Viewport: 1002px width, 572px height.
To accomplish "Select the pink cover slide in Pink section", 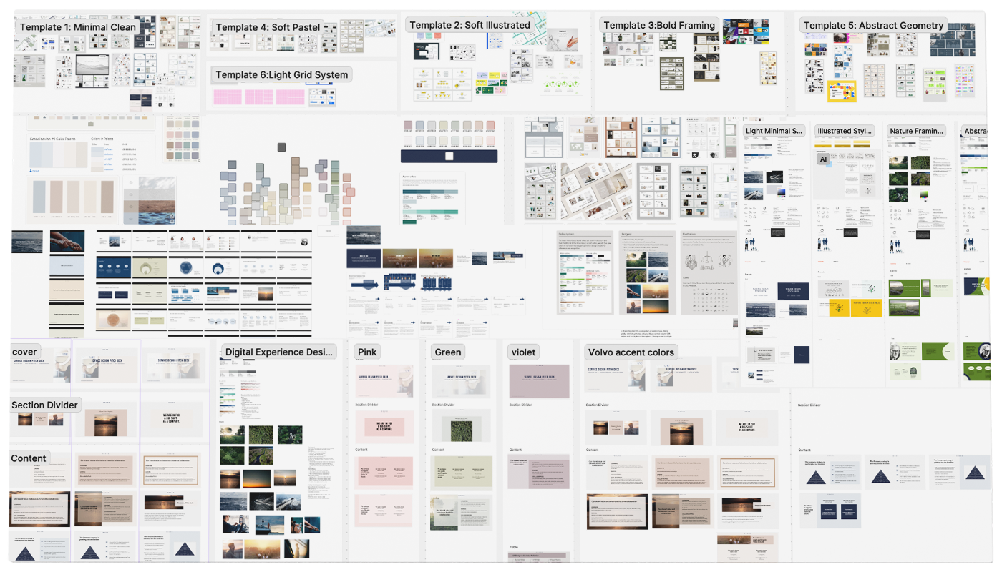I will pos(384,382).
